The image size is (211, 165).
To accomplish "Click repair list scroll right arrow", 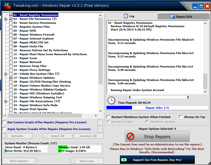I will pyautogui.click(x=96, y=115).
